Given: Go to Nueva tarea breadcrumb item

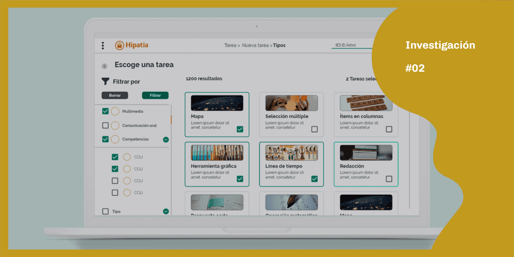Looking at the screenshot, I should click(x=255, y=45).
